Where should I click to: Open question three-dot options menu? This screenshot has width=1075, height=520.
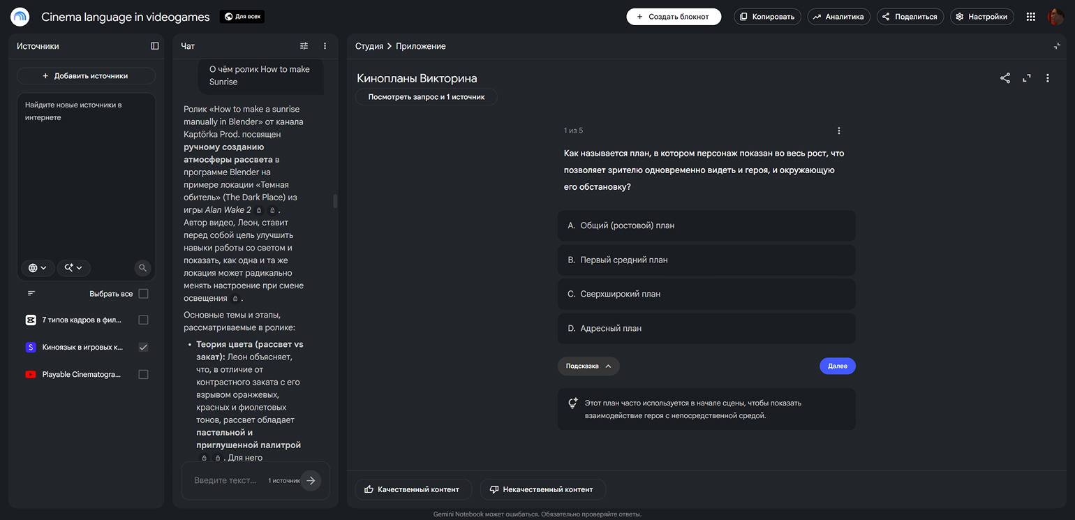(839, 131)
